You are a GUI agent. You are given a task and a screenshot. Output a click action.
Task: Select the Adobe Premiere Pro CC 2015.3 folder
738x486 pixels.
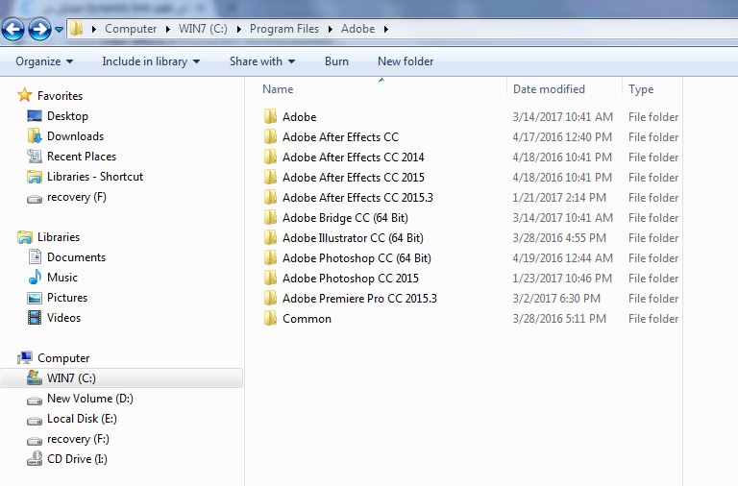pyautogui.click(x=359, y=299)
